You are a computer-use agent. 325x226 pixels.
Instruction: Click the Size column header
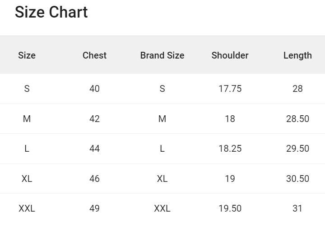[27, 55]
